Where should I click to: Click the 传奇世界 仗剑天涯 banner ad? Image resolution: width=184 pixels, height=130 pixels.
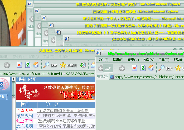[x=56, y=92]
